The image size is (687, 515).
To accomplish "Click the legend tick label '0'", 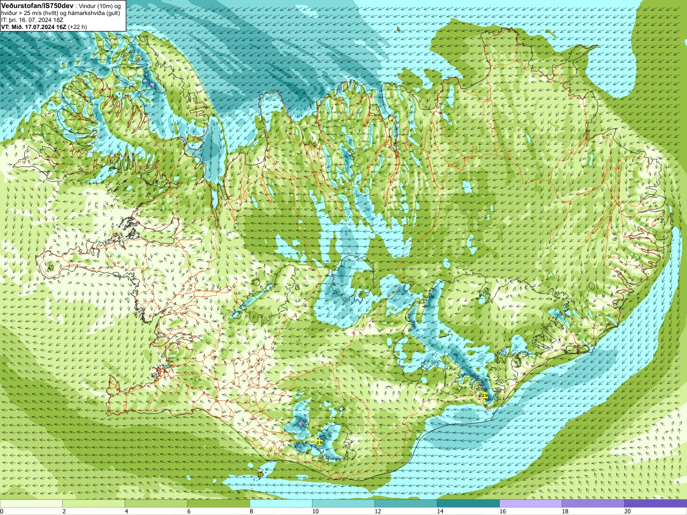I will 2,511.
